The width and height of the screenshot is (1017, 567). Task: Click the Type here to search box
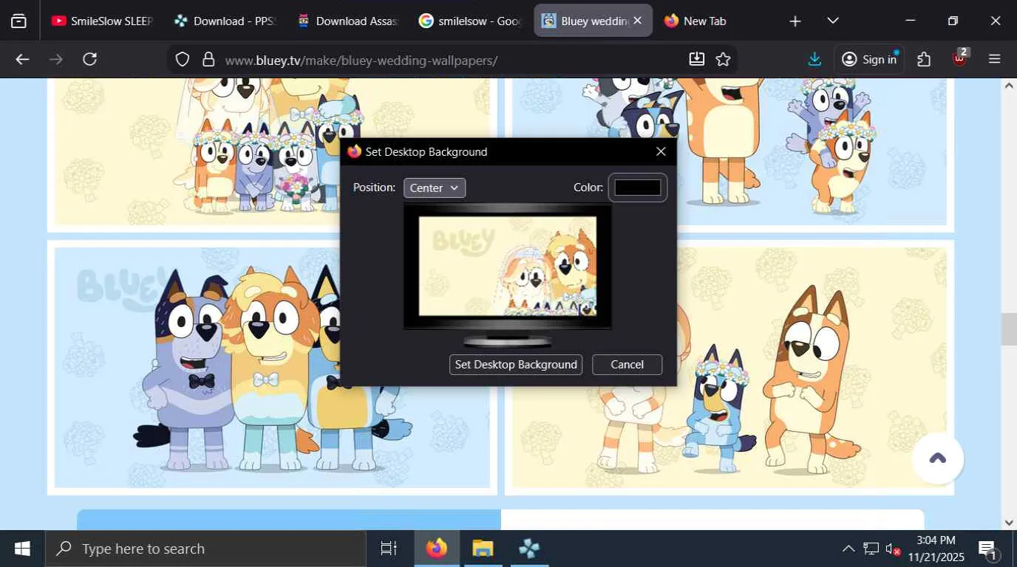(205, 549)
